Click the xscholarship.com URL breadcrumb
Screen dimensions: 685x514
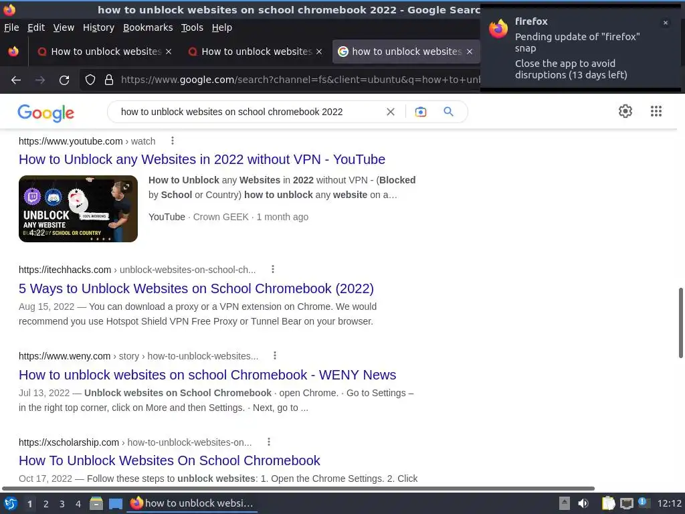pyautogui.click(x=135, y=442)
